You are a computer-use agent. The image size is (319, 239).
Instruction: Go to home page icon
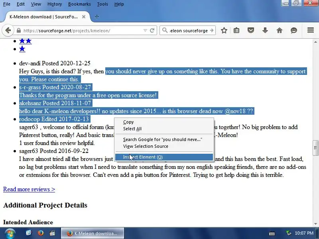pyautogui.click(x=280, y=31)
